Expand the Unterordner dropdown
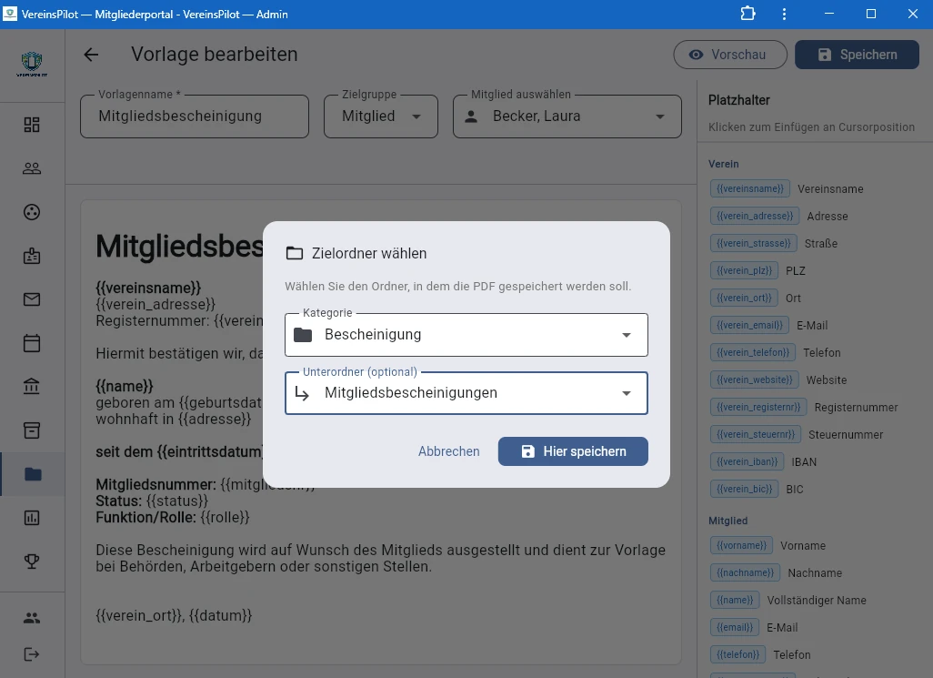Image resolution: width=933 pixels, height=678 pixels. [x=466, y=393]
